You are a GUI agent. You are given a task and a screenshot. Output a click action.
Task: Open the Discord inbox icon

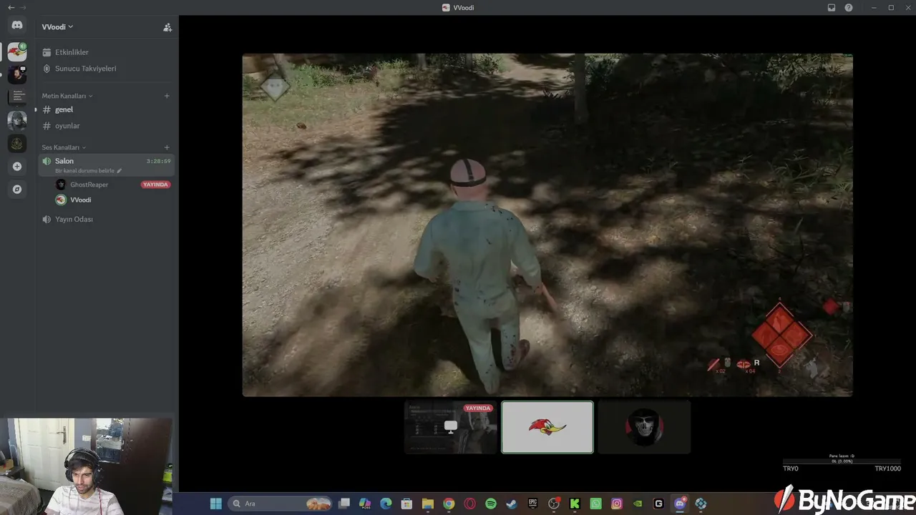(832, 7)
